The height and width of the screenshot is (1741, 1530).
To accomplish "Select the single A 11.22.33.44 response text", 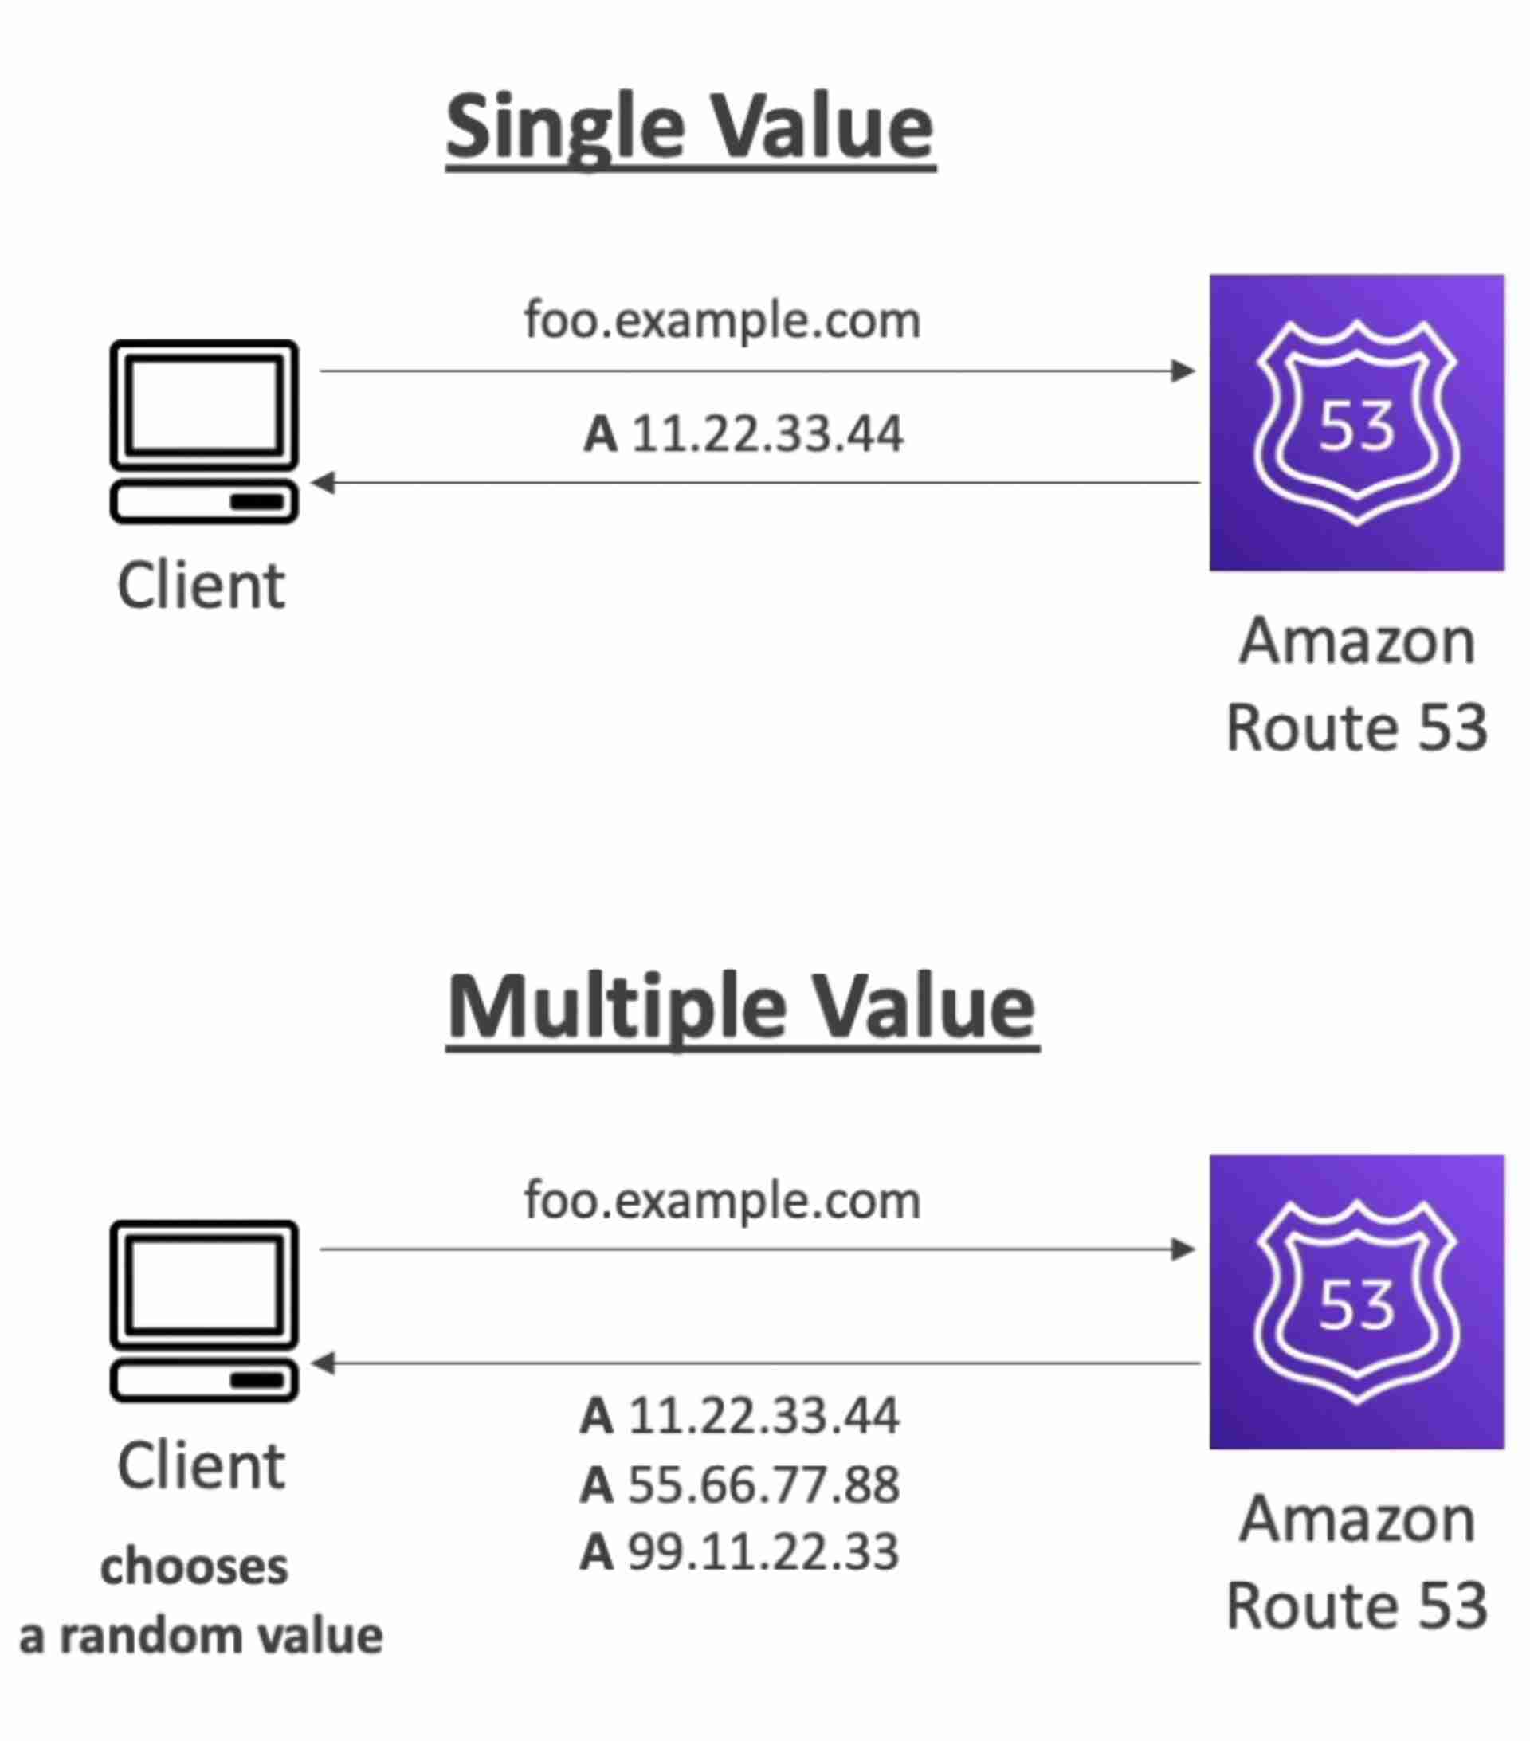I will (743, 433).
